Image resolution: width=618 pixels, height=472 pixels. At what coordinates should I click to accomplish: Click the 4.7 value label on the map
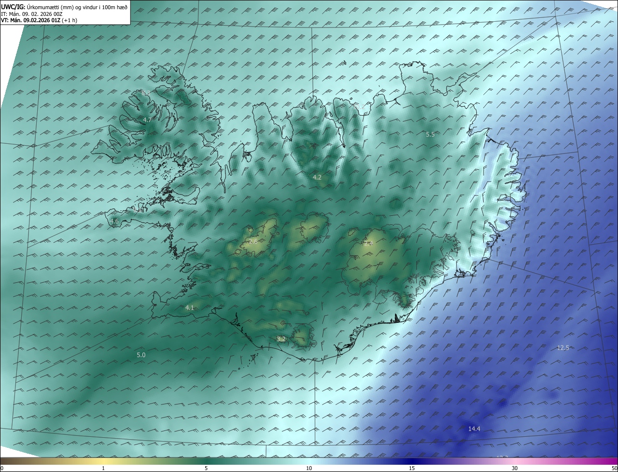pos(147,120)
